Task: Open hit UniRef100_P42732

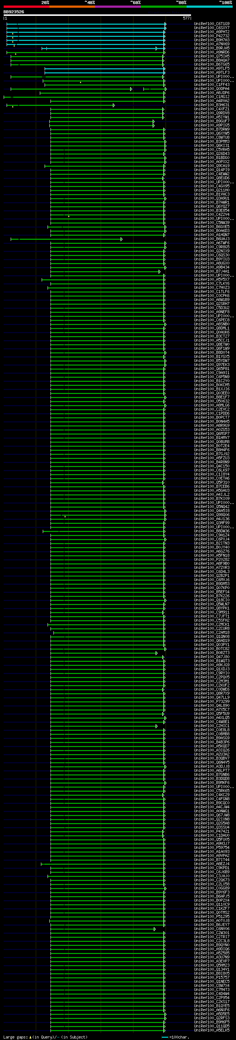Action: (212, 36)
